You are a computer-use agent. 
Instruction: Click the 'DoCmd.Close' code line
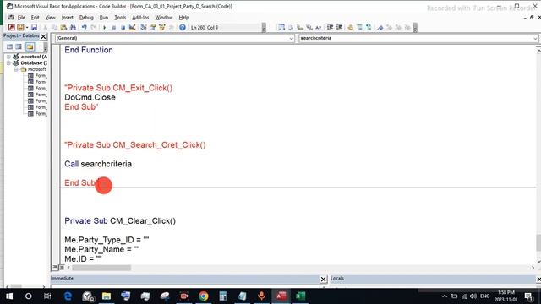click(90, 98)
